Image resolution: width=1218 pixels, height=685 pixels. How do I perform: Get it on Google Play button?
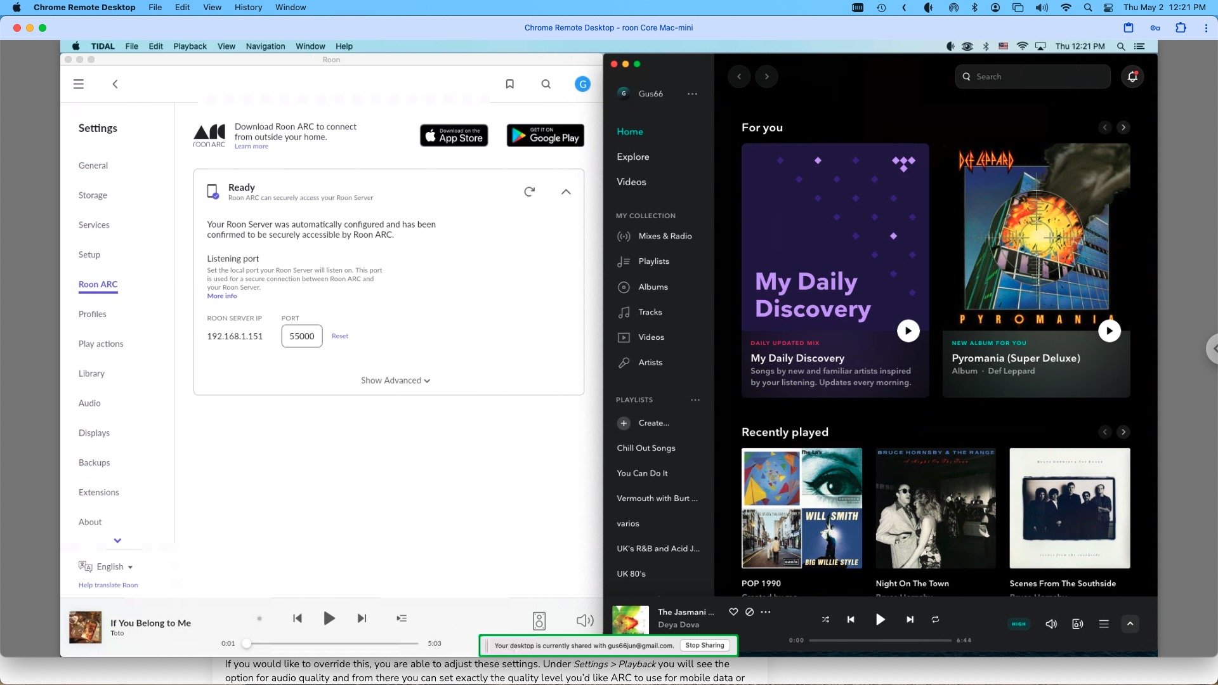[546, 135]
